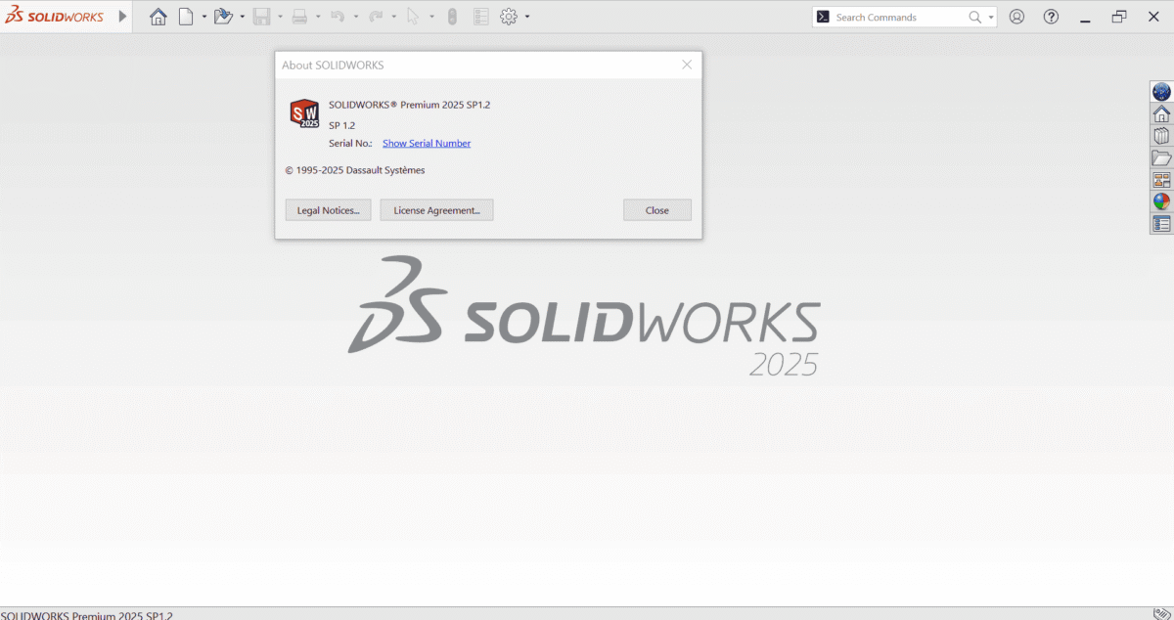The image size is (1174, 620).
Task: Expand the New document dropdown arrow
Action: point(203,17)
